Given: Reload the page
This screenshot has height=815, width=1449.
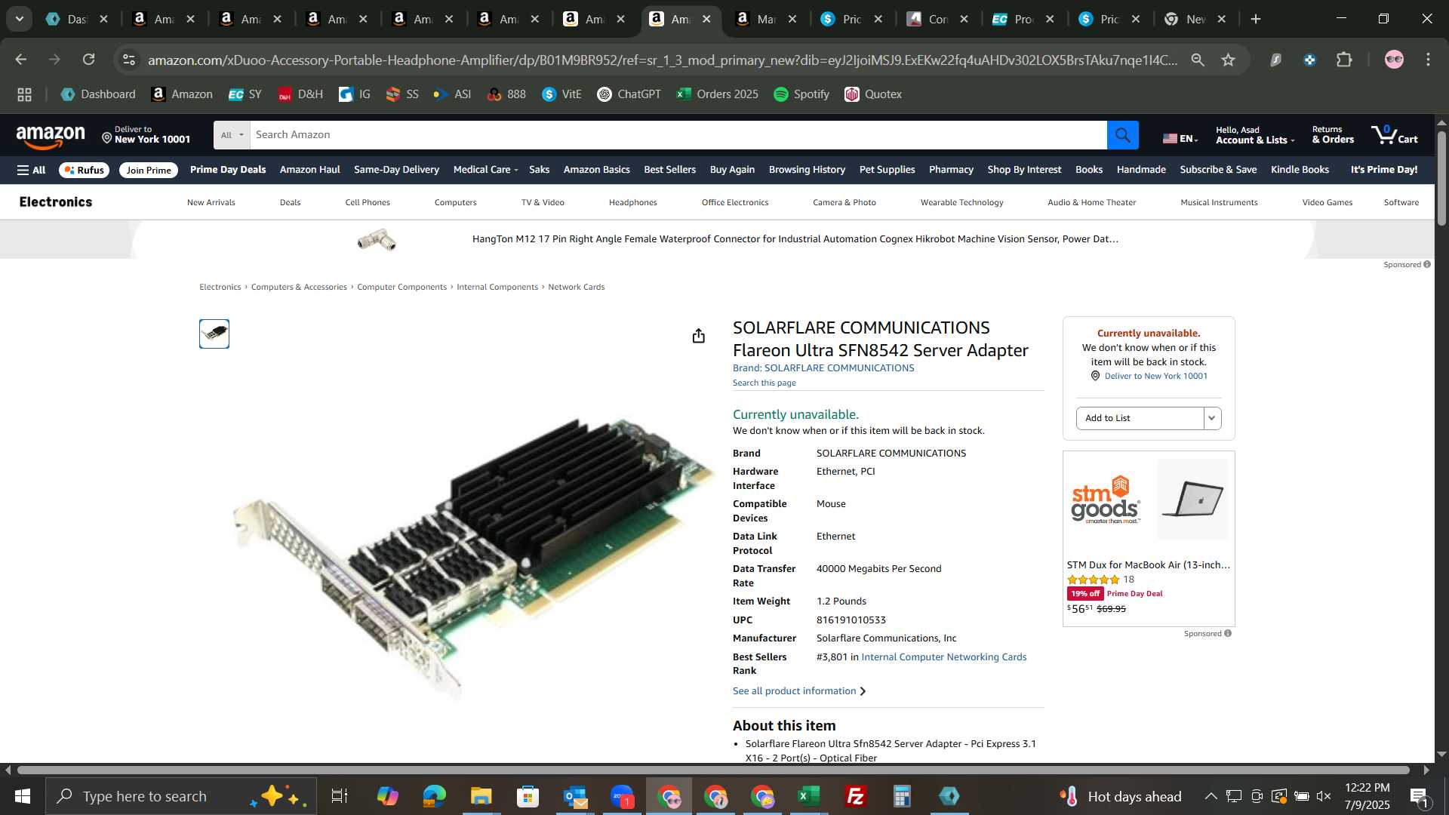Looking at the screenshot, I should tap(89, 60).
